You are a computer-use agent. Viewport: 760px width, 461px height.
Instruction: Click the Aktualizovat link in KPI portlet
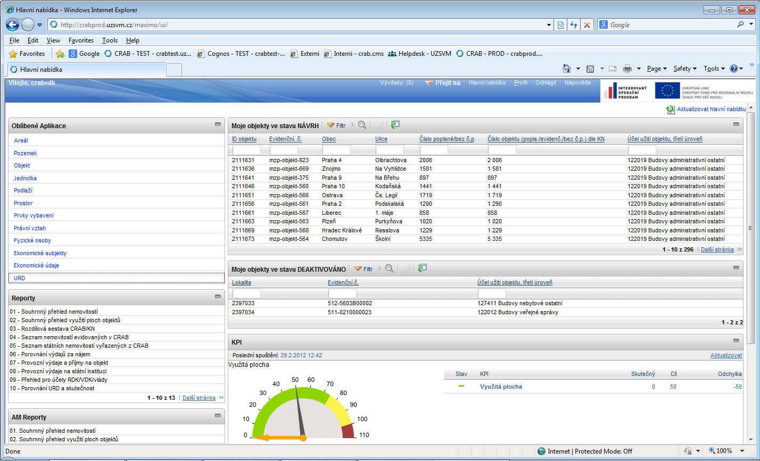(726, 355)
